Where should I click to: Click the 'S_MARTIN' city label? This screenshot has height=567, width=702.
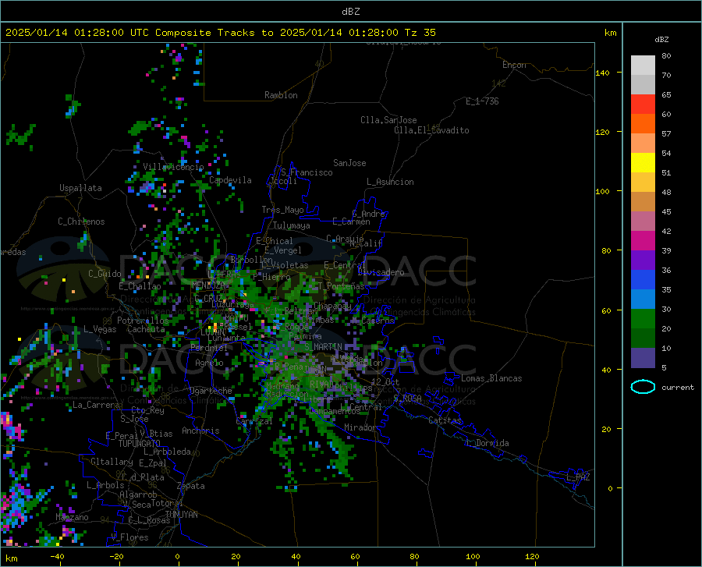pos(323,347)
